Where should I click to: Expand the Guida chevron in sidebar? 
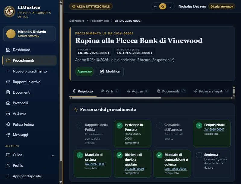(53, 155)
